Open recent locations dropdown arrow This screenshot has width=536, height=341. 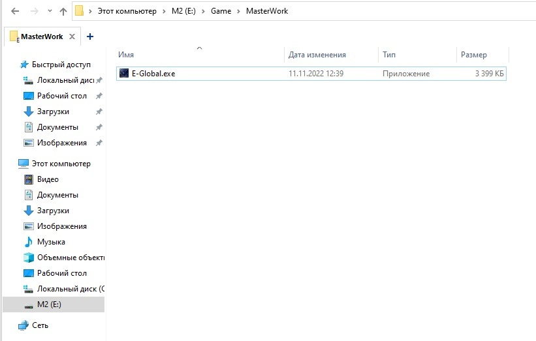click(x=50, y=11)
